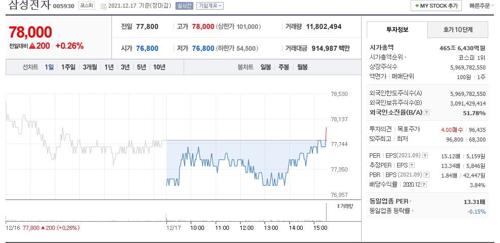Click the 51.78% foreign ownership ratio
The width and height of the screenshot is (500, 243).
[474, 113]
